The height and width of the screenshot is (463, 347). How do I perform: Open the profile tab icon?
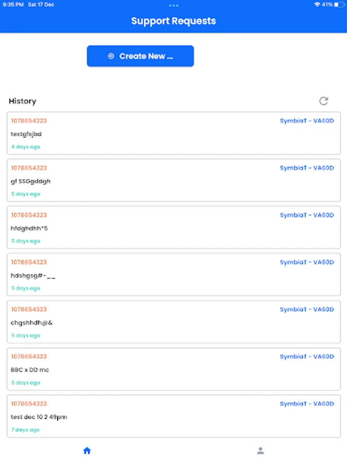(x=260, y=451)
